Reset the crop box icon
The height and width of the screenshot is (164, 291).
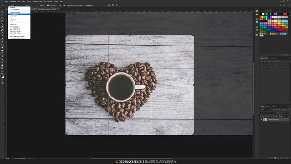pos(109,5)
